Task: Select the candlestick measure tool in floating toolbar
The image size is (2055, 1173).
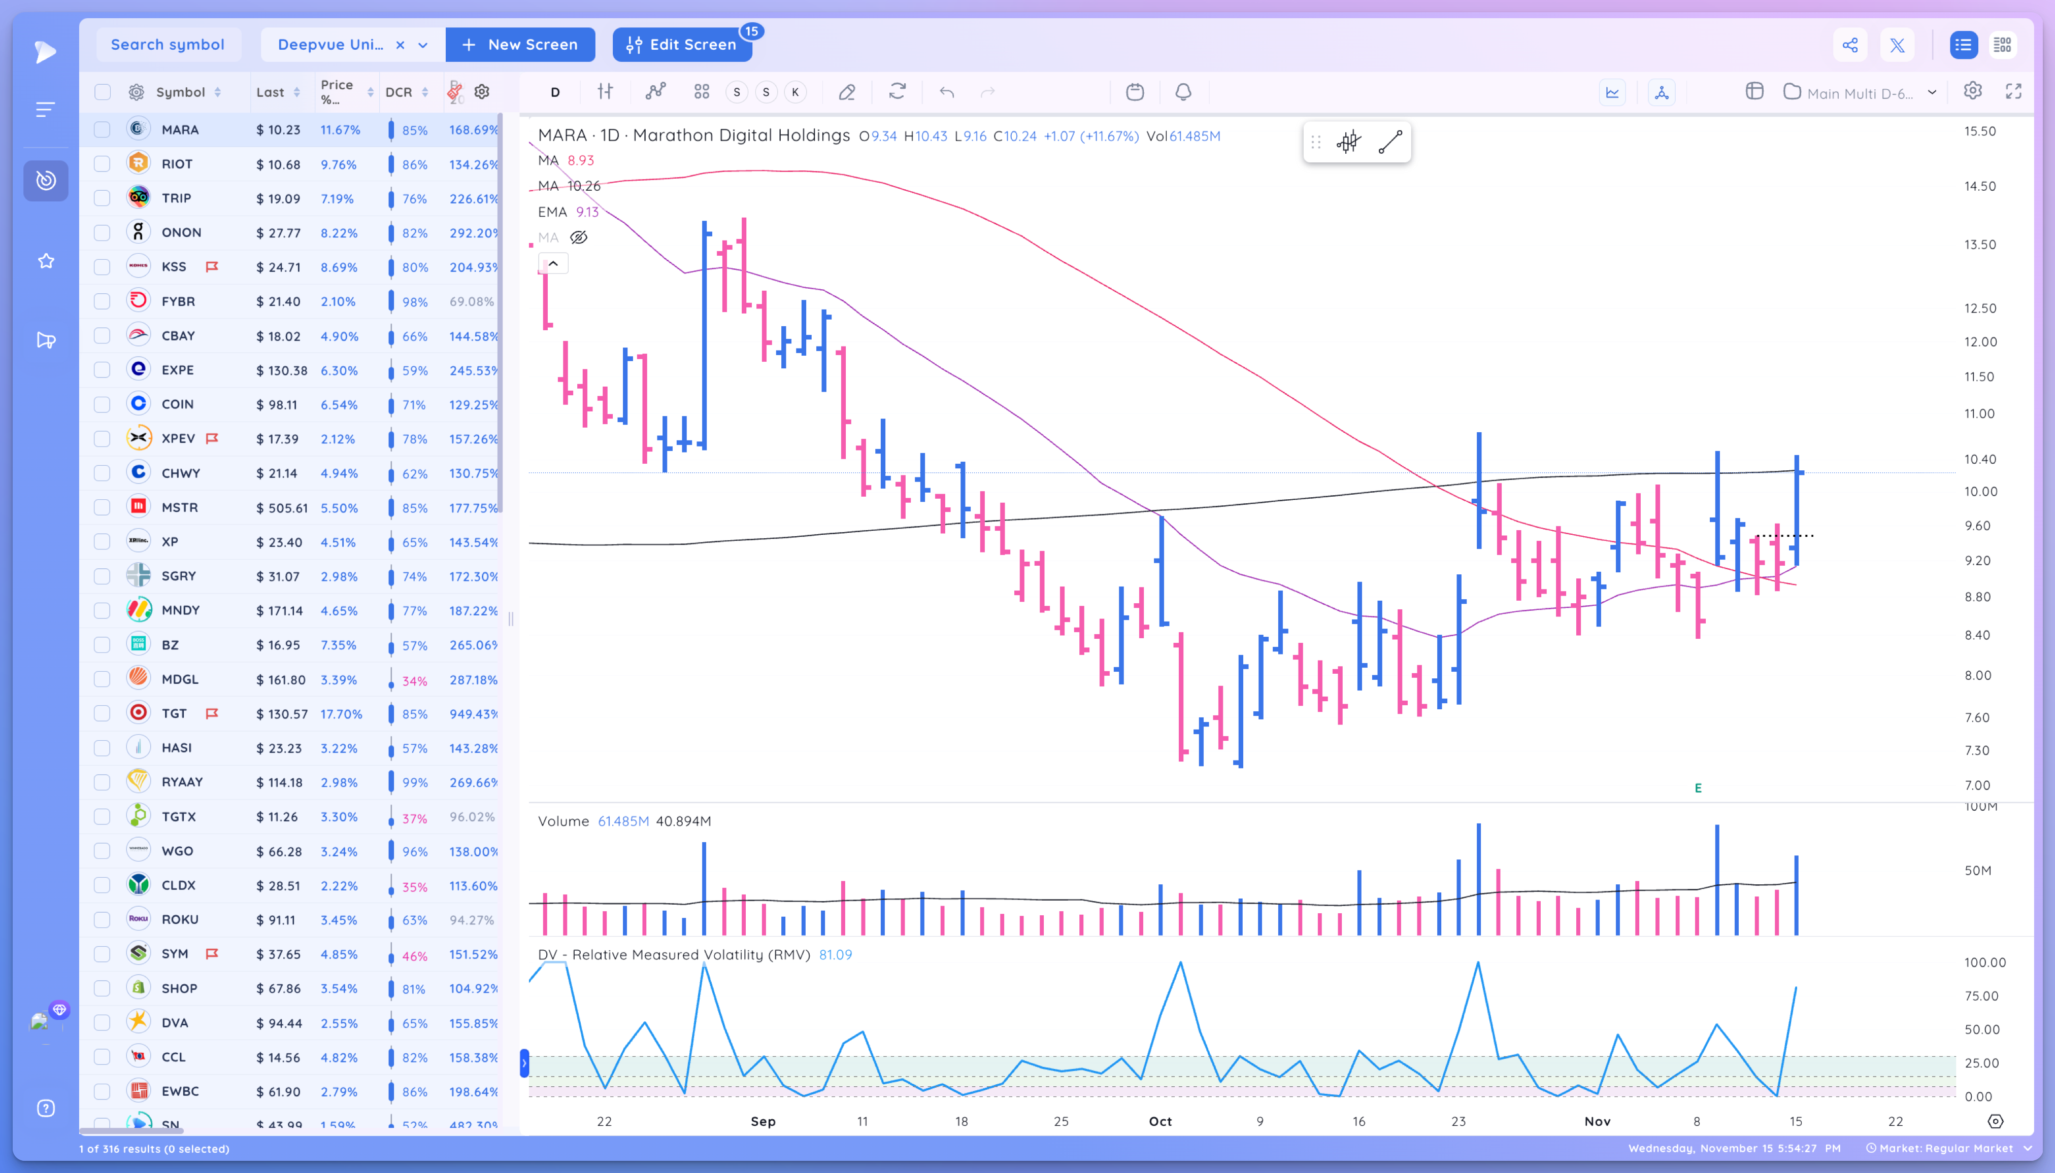Action: (x=1348, y=143)
